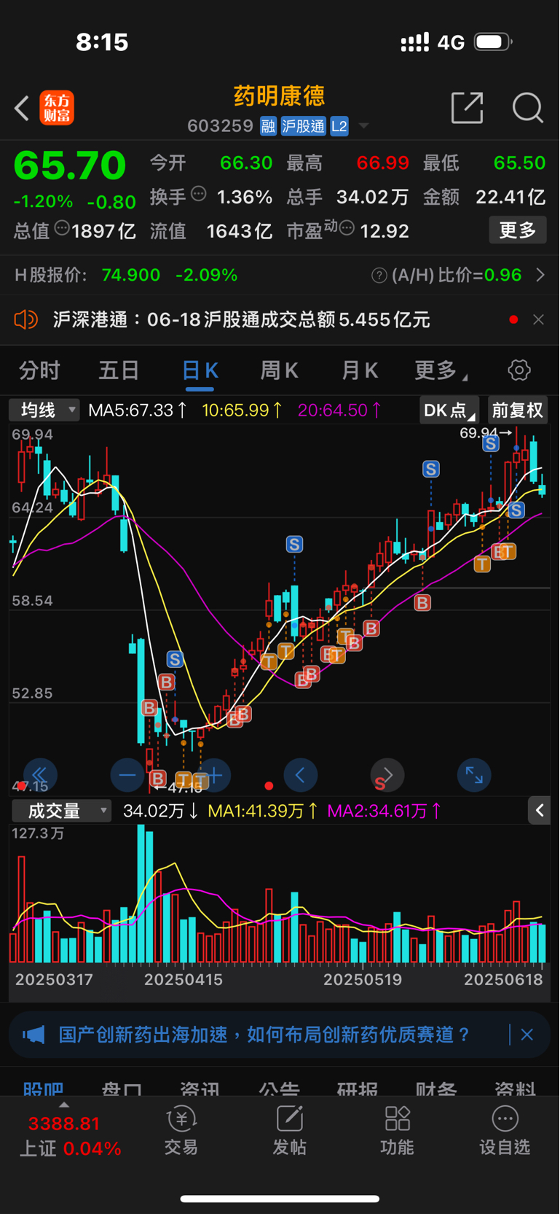This screenshot has height=1214, width=560.
Task: Collapse side panel using left chevron
Action: pos(539,810)
